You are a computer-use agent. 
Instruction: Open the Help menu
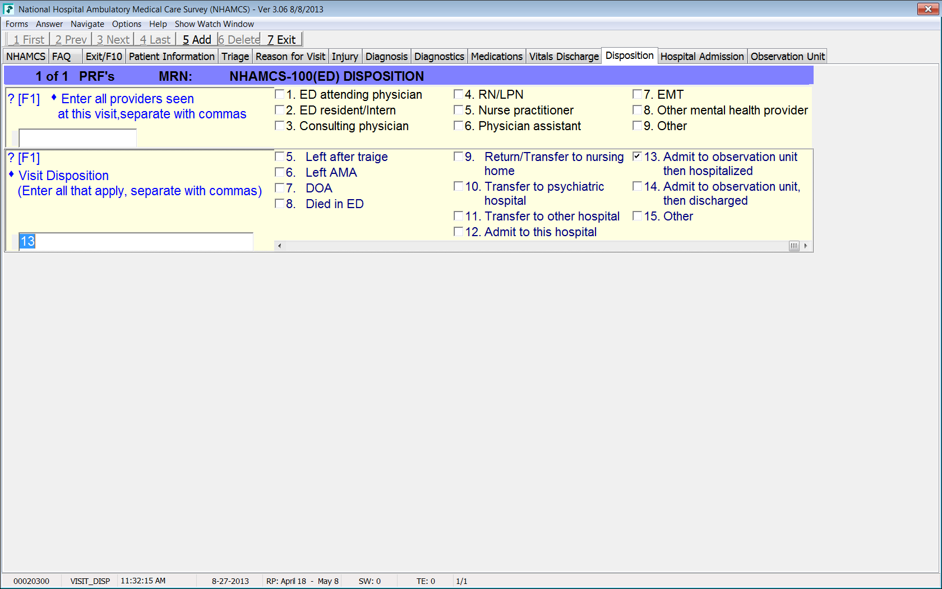[x=158, y=24]
